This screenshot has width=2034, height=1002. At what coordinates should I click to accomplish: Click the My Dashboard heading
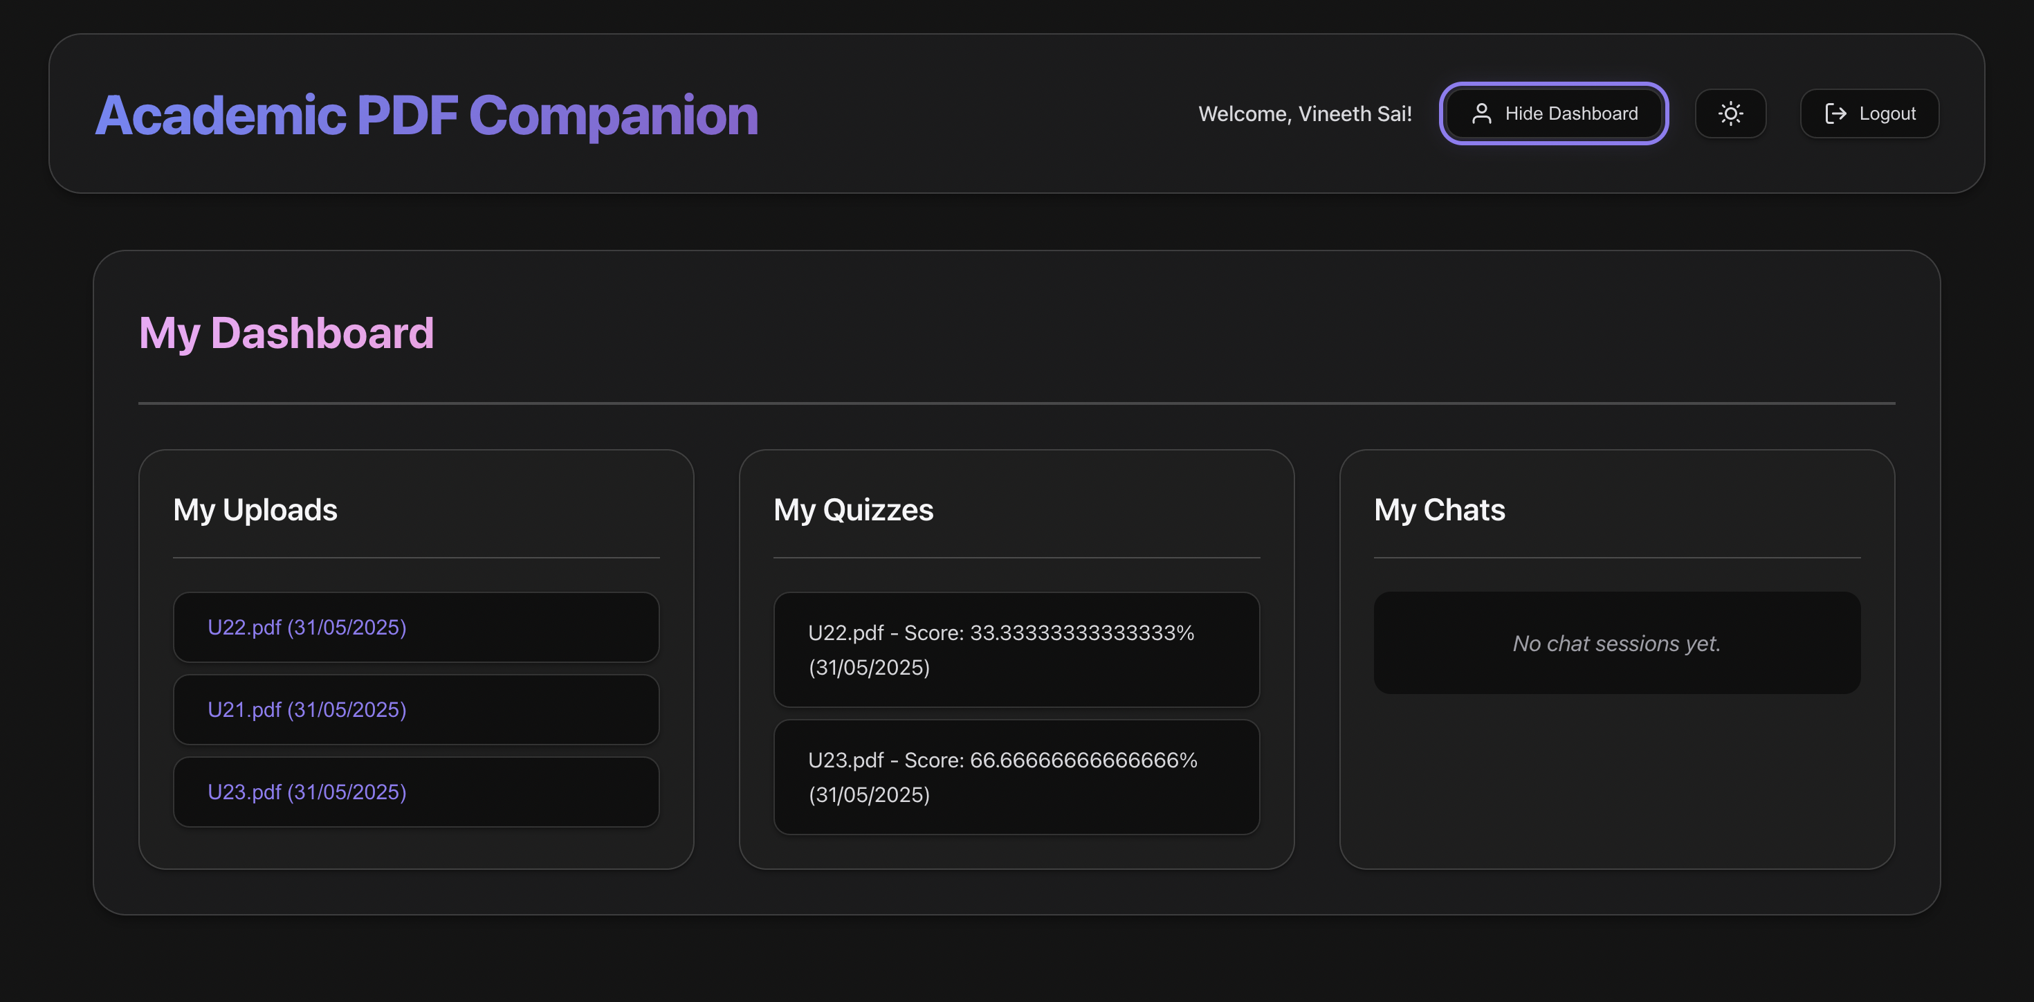coord(286,332)
